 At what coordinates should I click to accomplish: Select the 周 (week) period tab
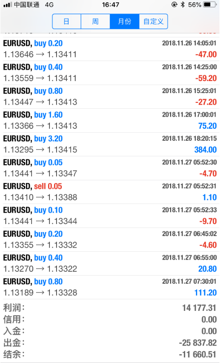point(96,21)
